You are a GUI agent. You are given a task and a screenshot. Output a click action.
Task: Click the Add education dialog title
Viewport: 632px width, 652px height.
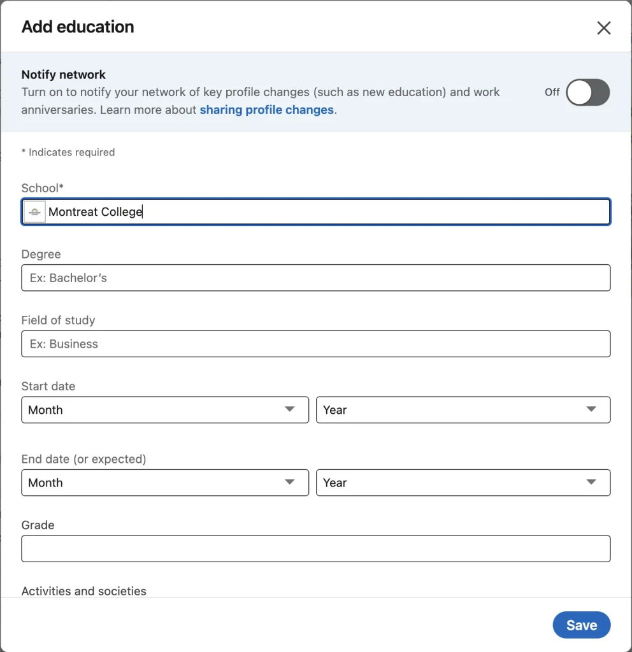pos(78,27)
